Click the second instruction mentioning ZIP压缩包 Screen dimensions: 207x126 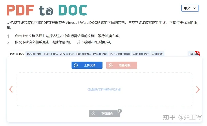click(63, 42)
